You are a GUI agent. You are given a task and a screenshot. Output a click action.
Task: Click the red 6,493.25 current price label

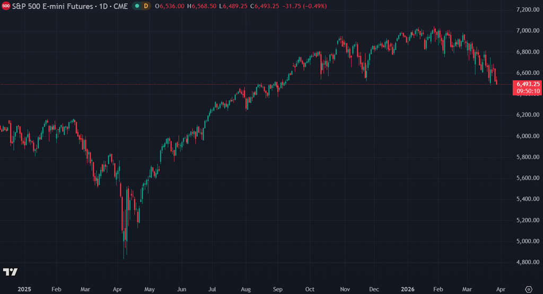(x=528, y=84)
